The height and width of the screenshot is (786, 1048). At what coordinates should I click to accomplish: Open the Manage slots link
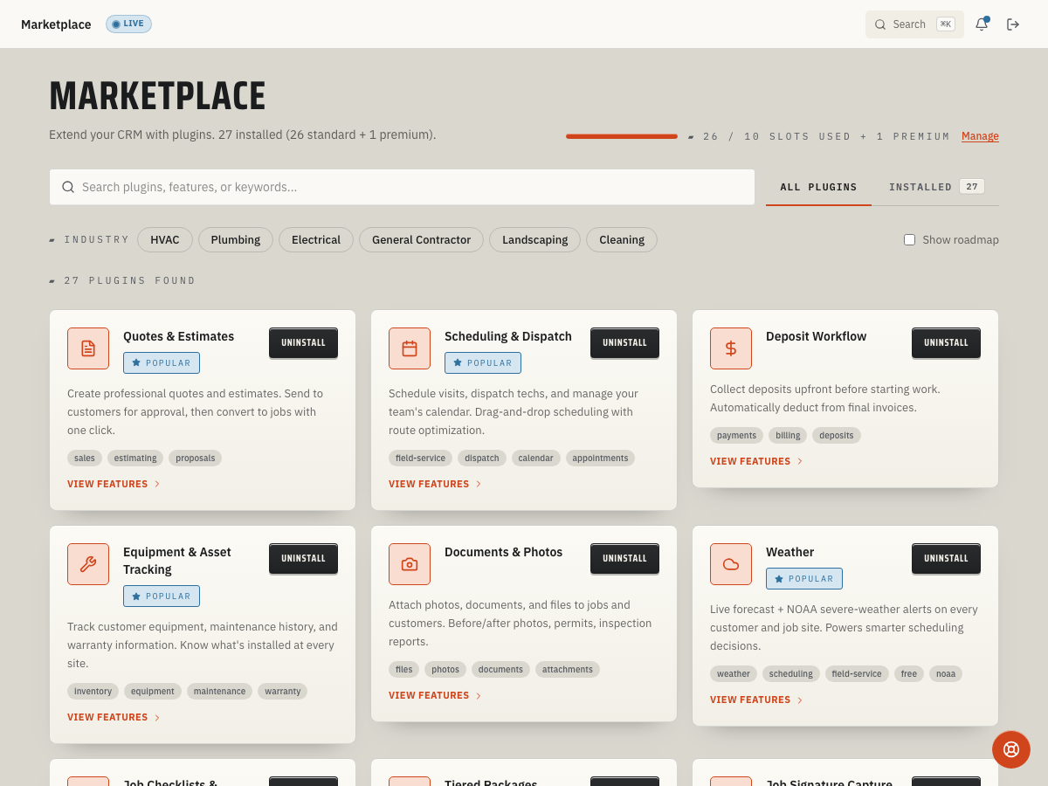coord(980,136)
